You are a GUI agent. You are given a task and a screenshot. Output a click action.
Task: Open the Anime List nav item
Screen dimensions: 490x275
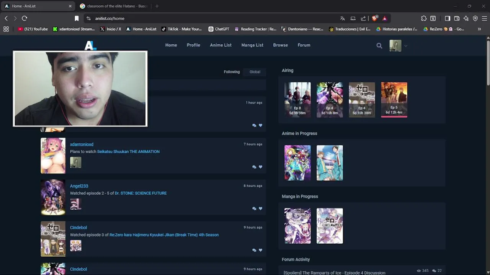coord(220,45)
